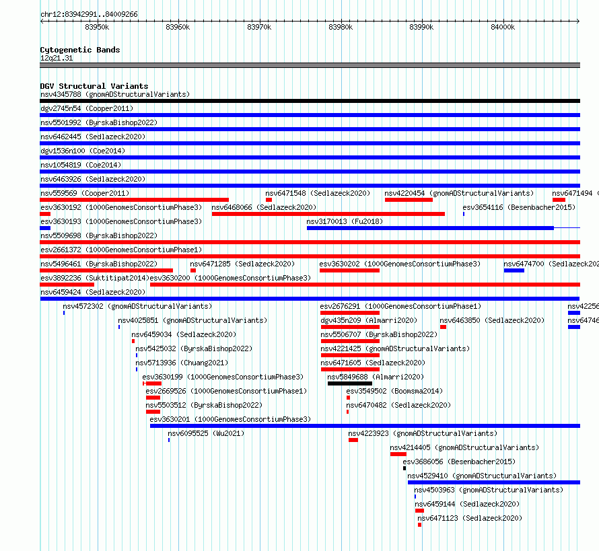Screen dimensions: 599x551
Task: Click nsv5849688 (Almarri2020) label
Action: (x=376, y=377)
